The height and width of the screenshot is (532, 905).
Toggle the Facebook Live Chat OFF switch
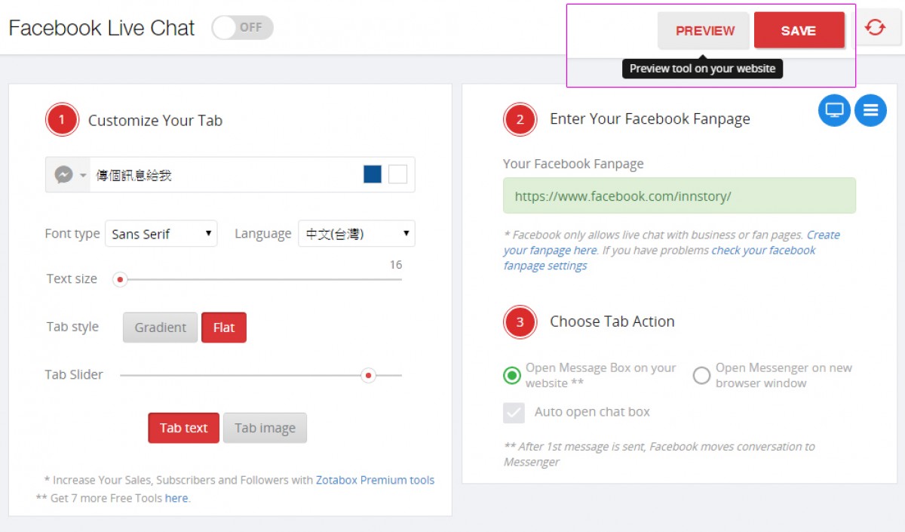pyautogui.click(x=242, y=28)
